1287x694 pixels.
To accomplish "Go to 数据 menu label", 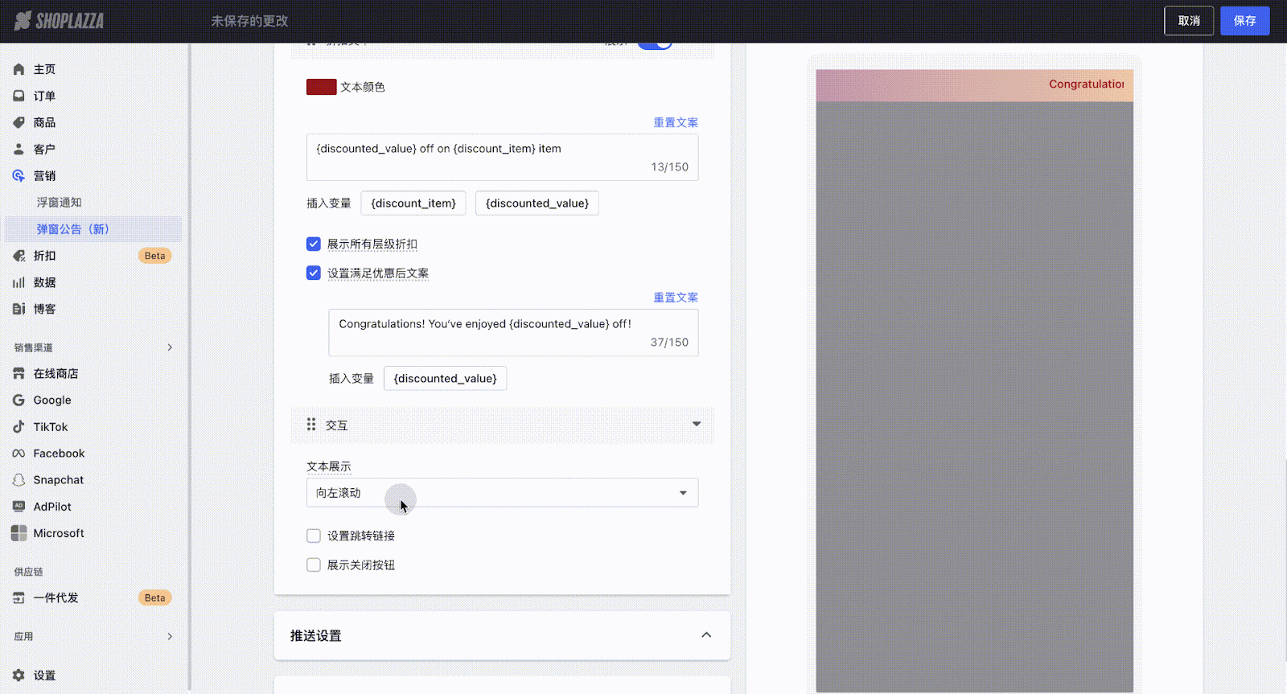I will tap(45, 282).
